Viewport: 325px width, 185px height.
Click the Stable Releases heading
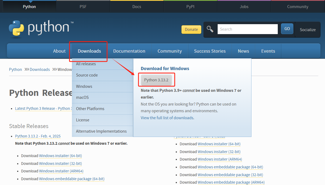point(29,126)
